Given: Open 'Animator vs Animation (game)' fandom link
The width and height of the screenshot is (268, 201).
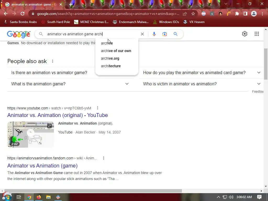Looking at the screenshot, I should point(42,166).
